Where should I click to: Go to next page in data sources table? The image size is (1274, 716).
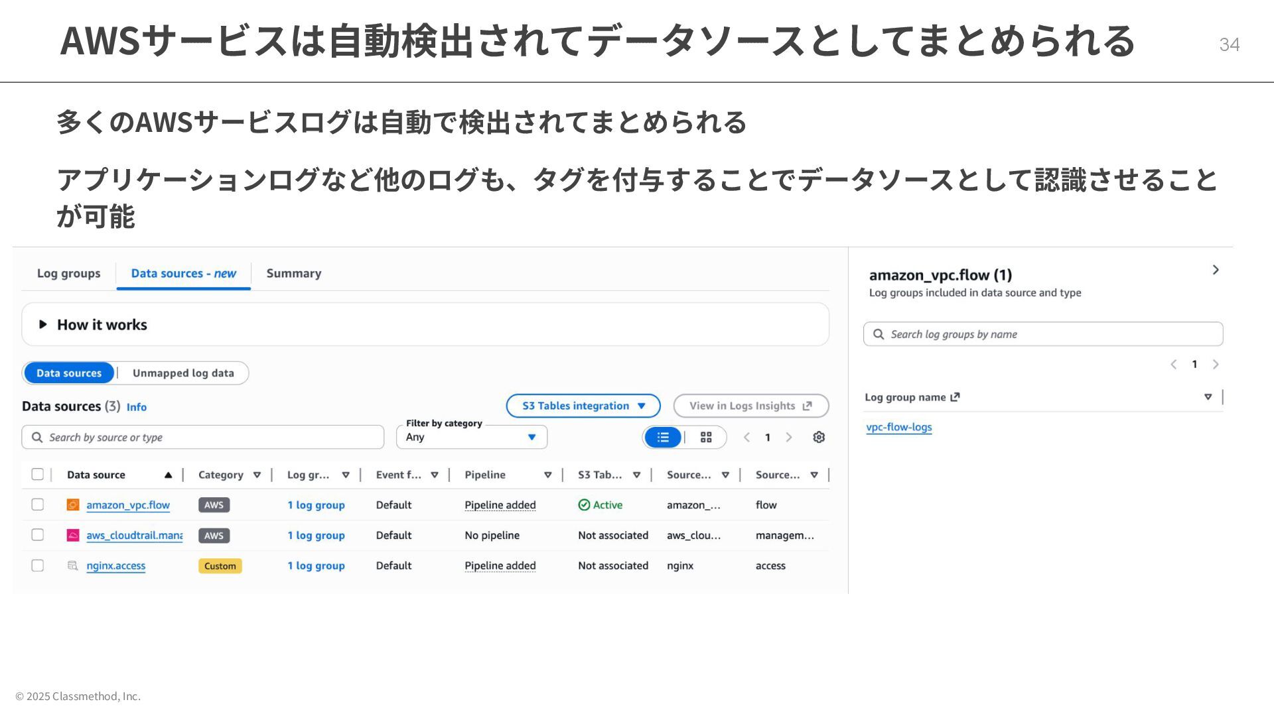tap(789, 438)
